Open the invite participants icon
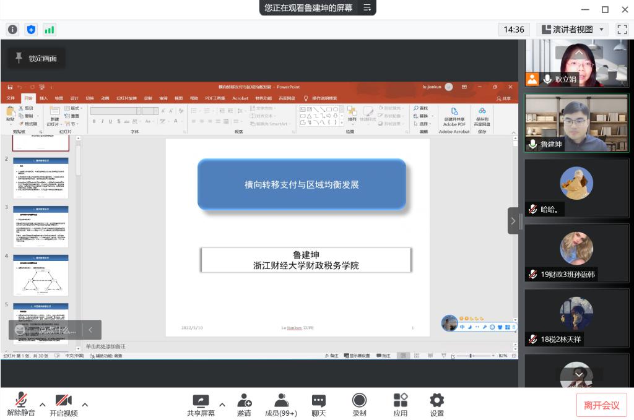Image resolution: width=634 pixels, height=420 pixels. pos(244,405)
